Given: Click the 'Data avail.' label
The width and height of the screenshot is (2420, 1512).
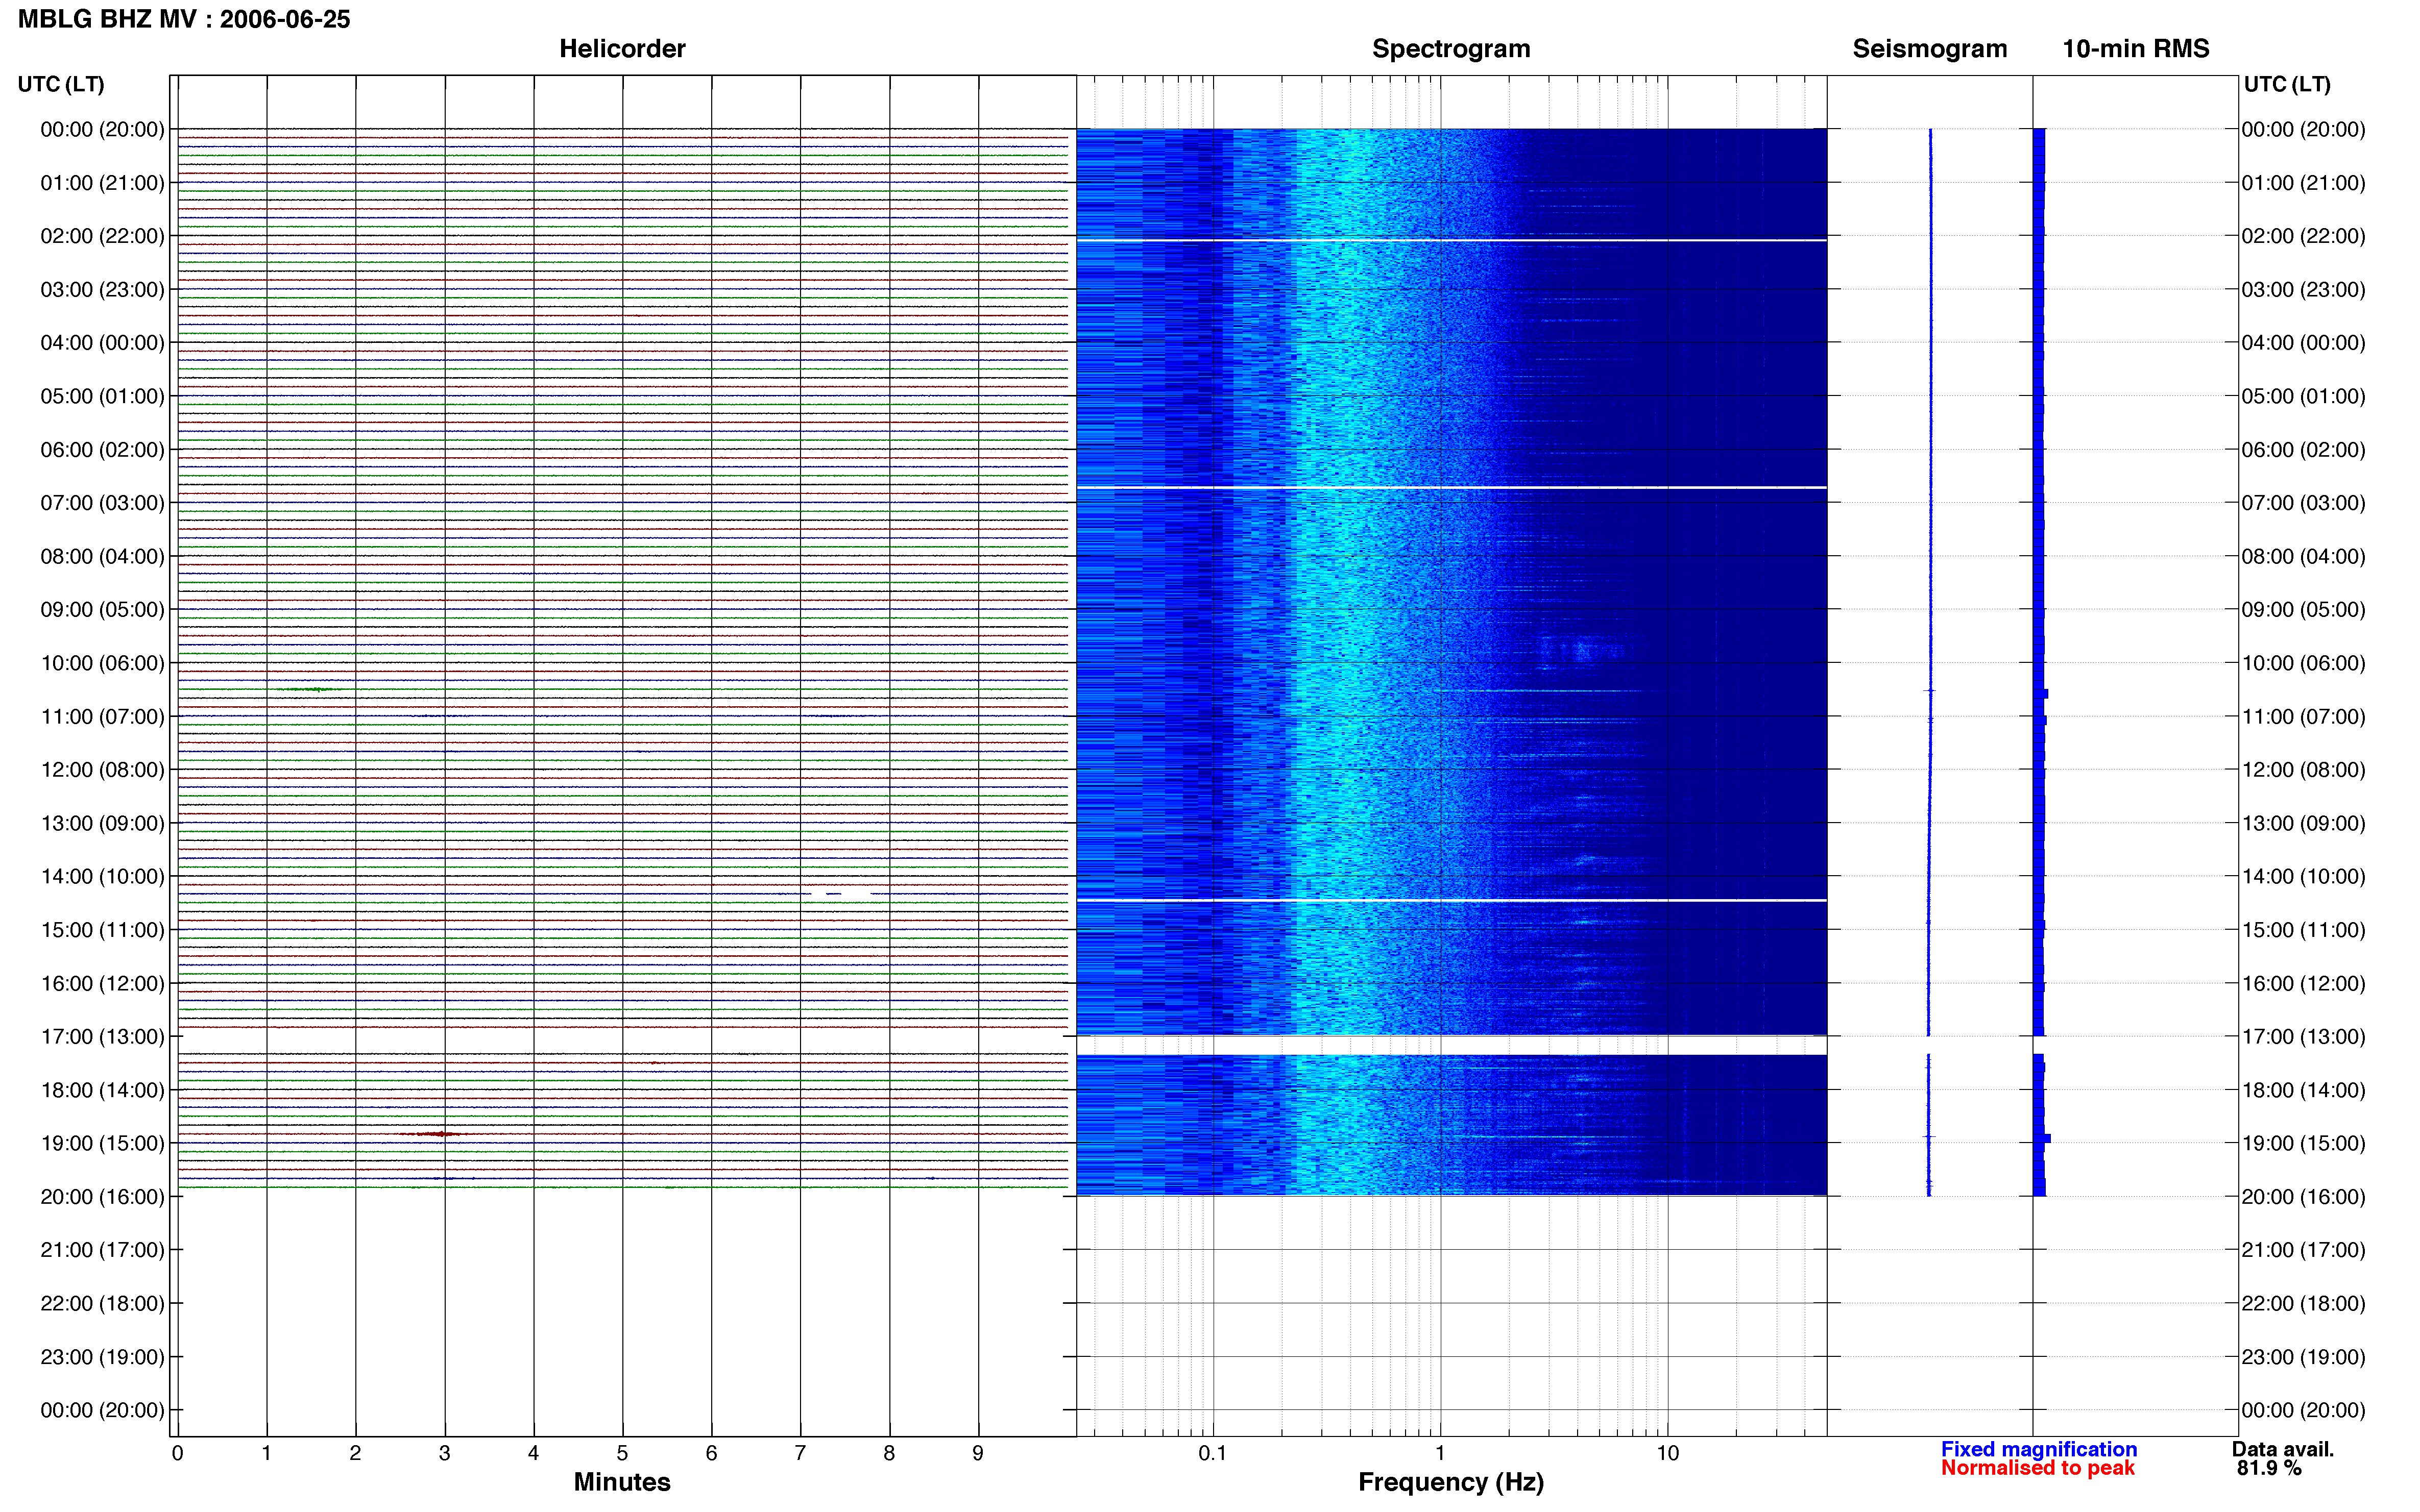Looking at the screenshot, I should point(2283,1449).
